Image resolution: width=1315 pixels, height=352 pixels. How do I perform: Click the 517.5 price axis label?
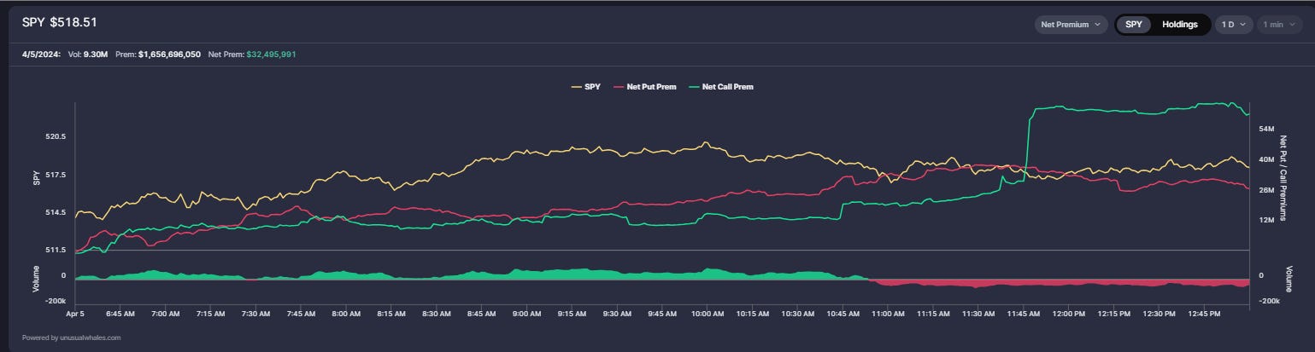click(56, 175)
